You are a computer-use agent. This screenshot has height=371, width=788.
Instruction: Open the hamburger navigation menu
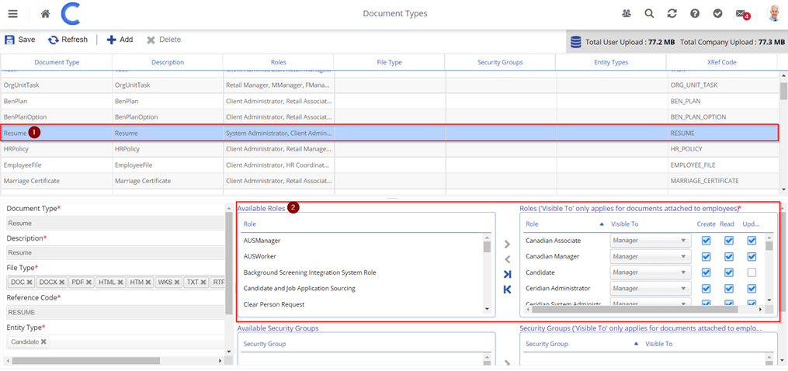click(x=12, y=14)
